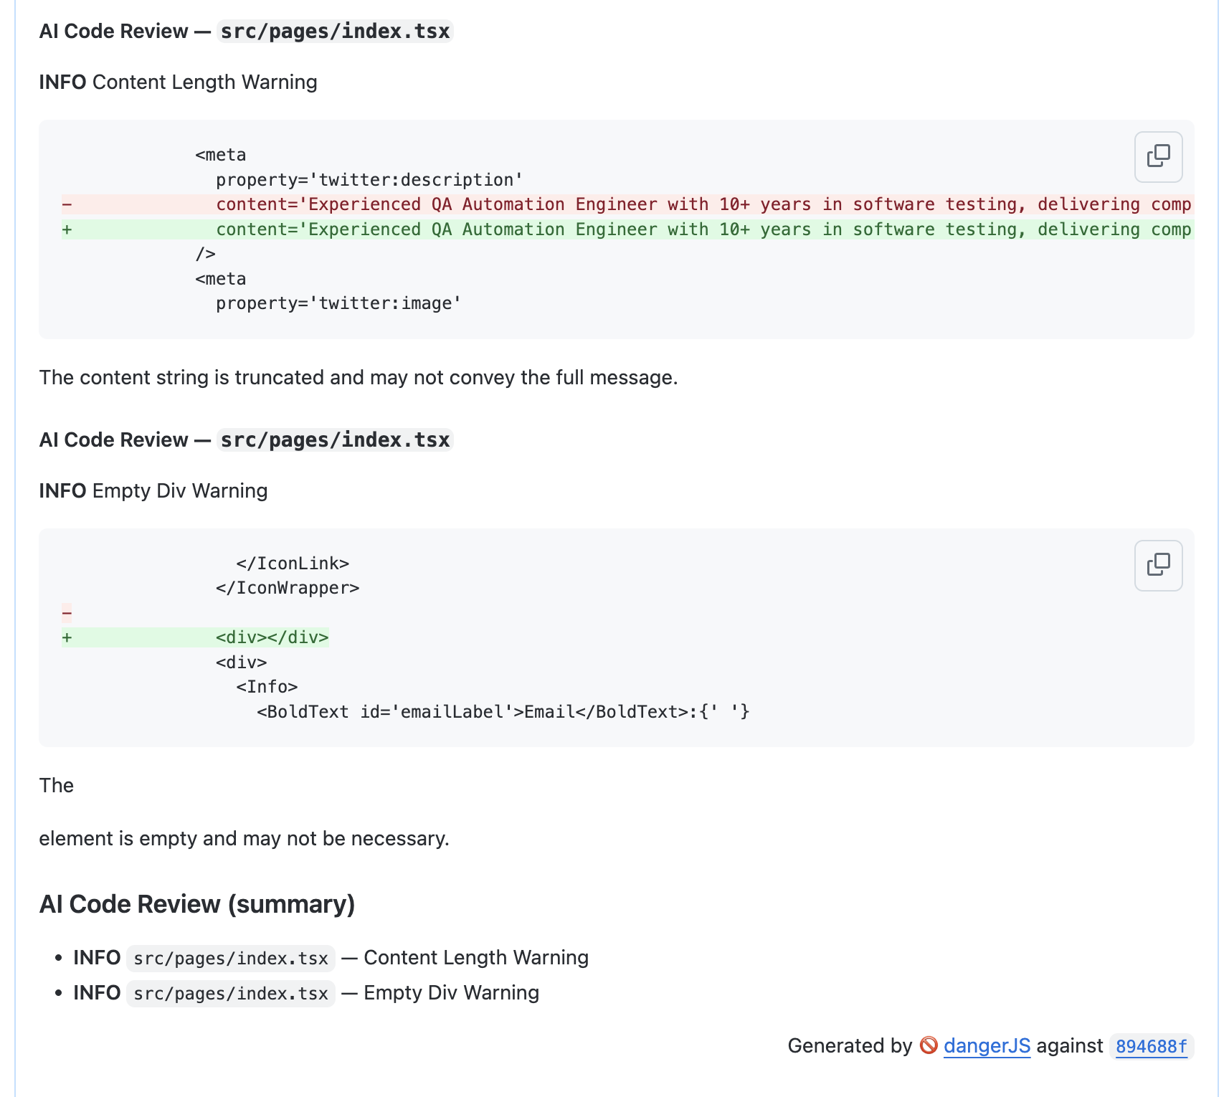
Task: Copy the Empty Div Warning code block
Action: pos(1158,565)
